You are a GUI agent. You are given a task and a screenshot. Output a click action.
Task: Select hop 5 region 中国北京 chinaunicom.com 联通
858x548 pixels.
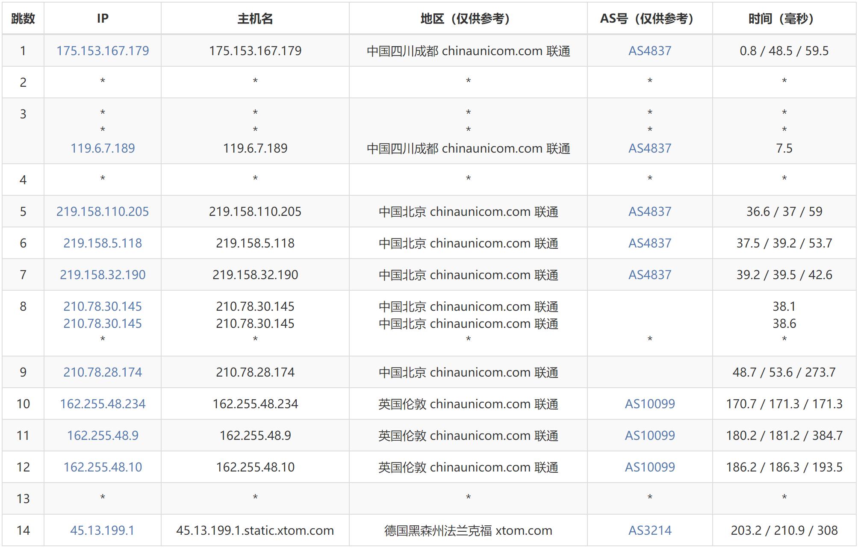[468, 212]
